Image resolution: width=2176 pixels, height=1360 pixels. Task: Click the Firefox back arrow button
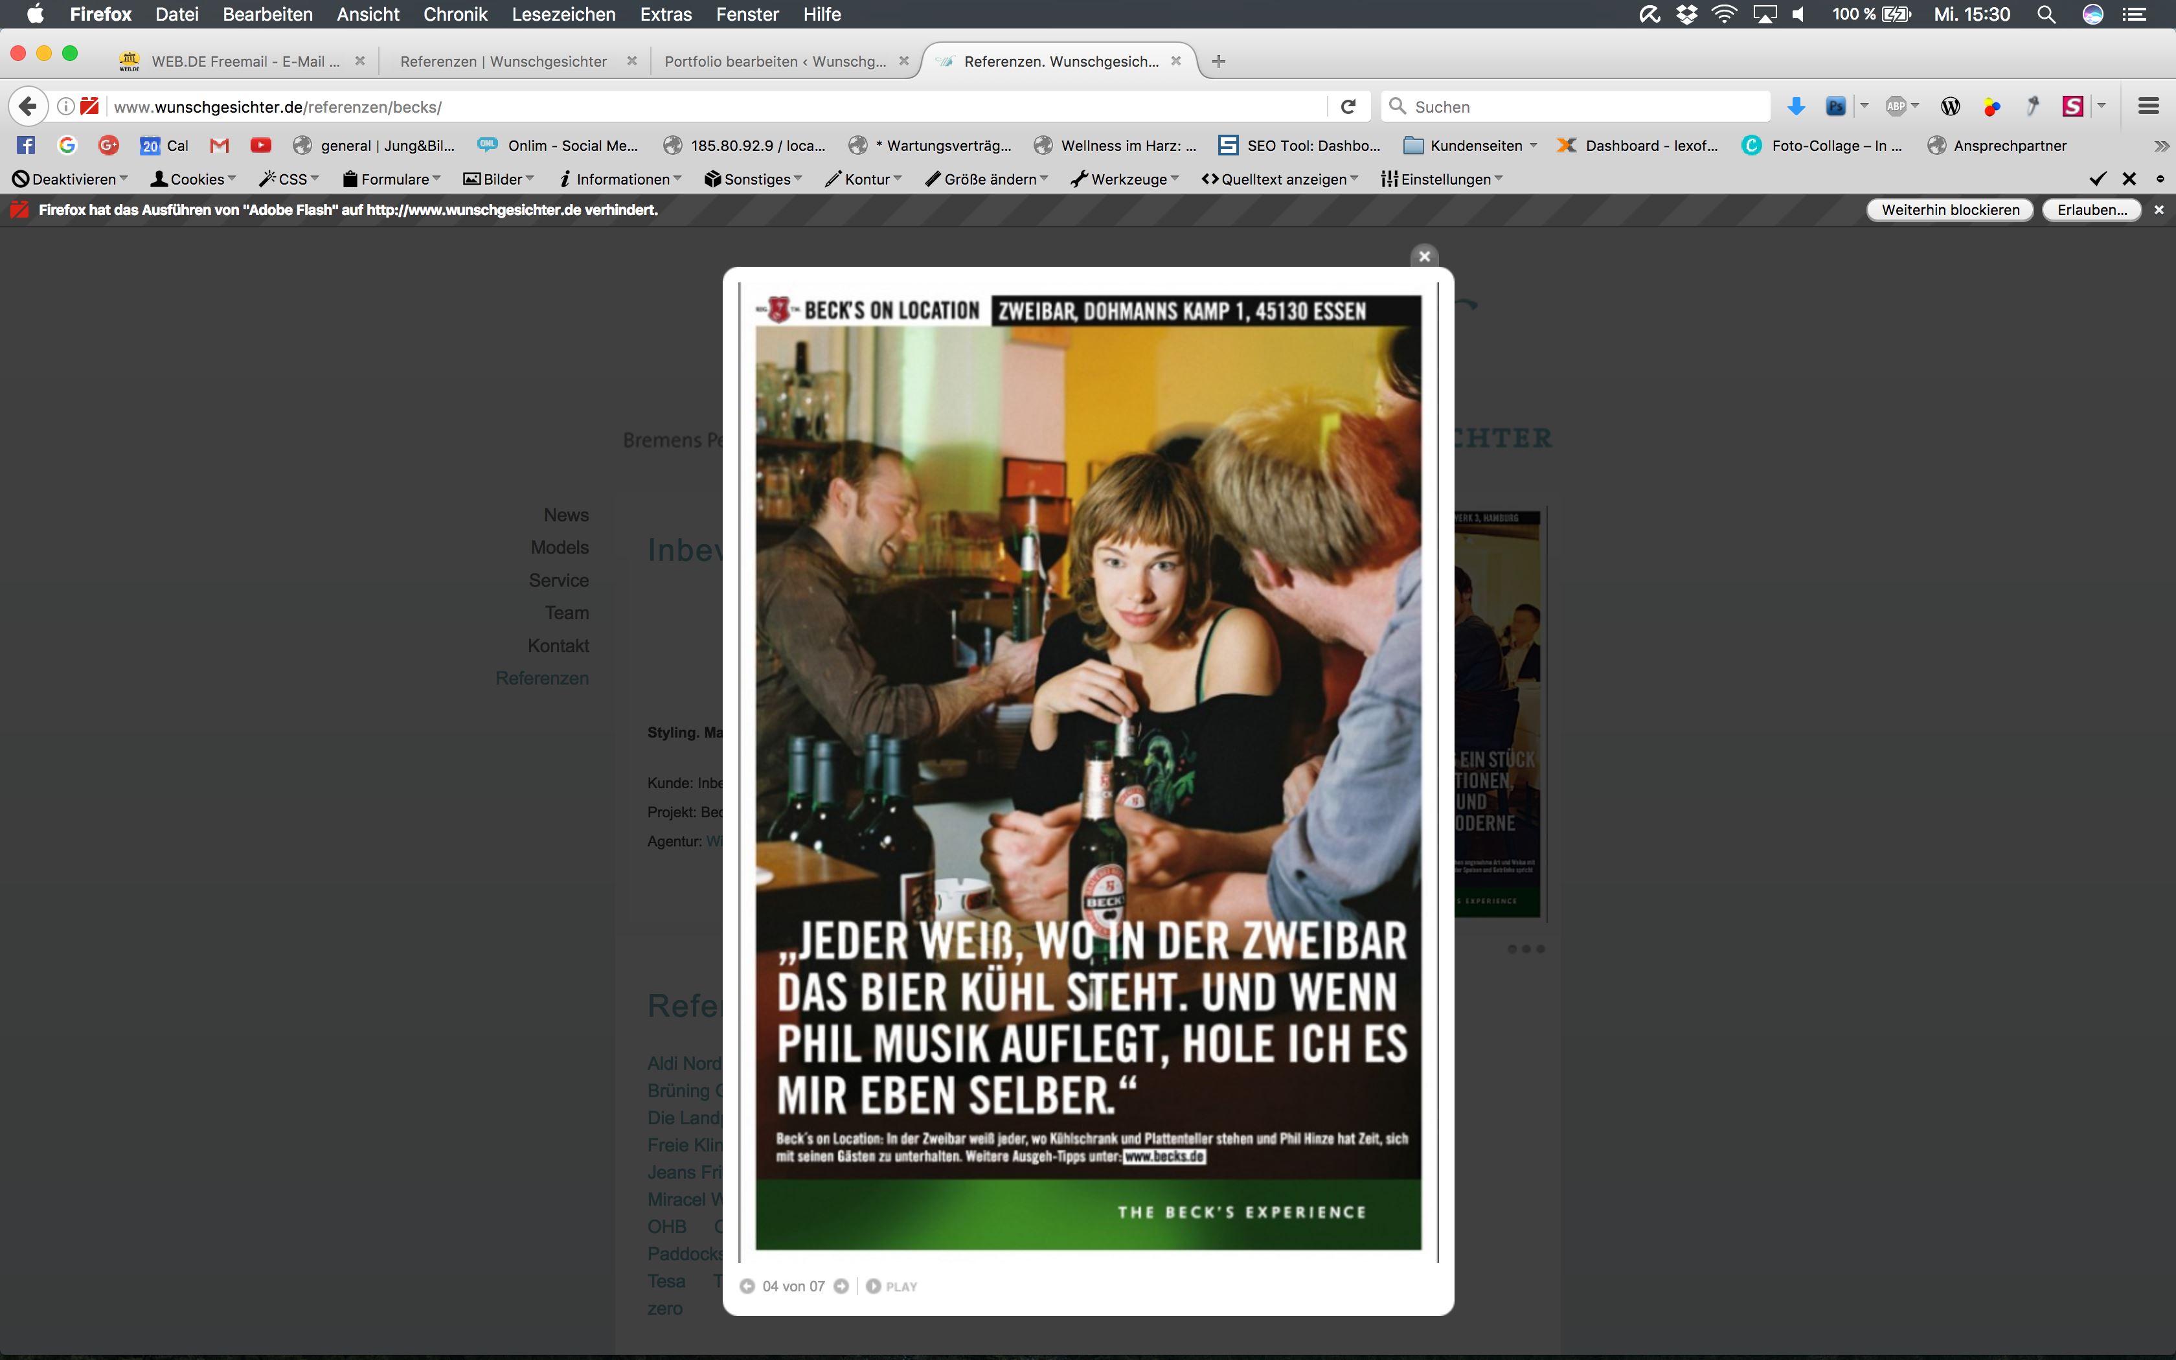pyautogui.click(x=28, y=106)
